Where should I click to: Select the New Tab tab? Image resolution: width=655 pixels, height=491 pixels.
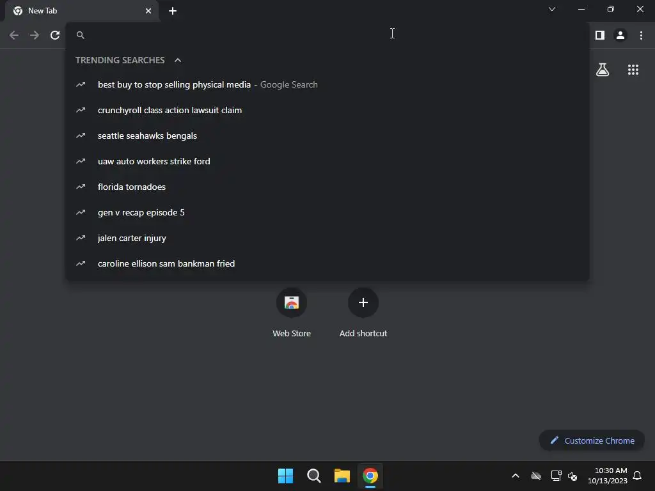(82, 11)
